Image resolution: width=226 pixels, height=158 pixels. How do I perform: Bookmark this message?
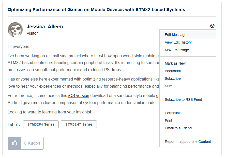click(x=173, y=71)
